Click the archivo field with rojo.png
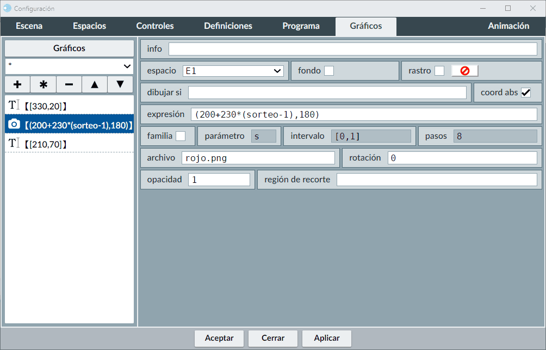This screenshot has height=350, width=546. point(258,158)
